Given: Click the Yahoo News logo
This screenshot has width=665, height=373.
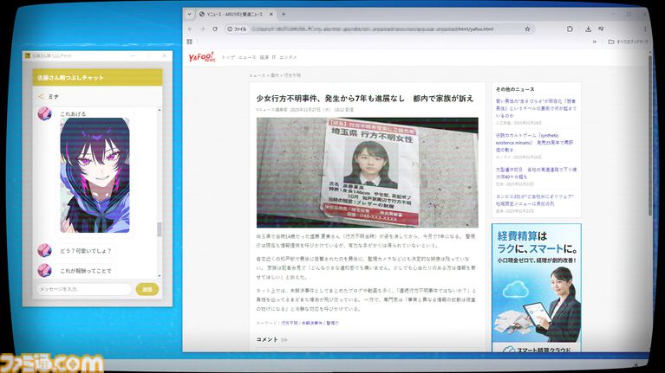Looking at the screenshot, I should click(202, 58).
